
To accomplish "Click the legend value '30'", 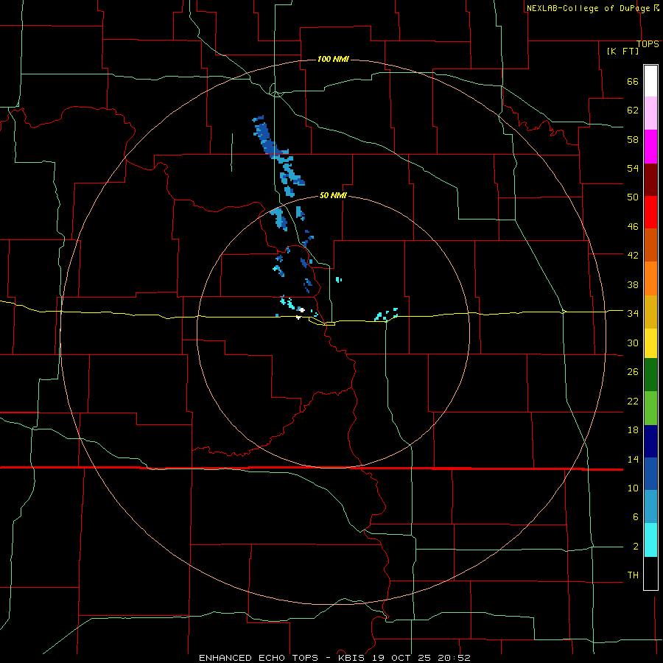I will pos(633,343).
